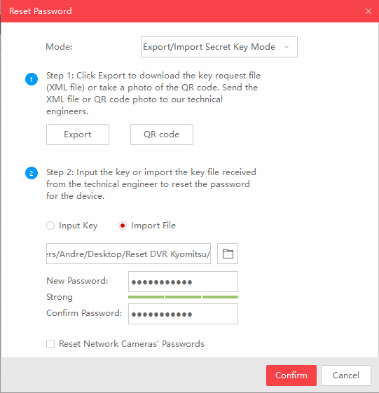Click the green password strength bar
Viewport: 379px width, 393px height.
pos(183,297)
